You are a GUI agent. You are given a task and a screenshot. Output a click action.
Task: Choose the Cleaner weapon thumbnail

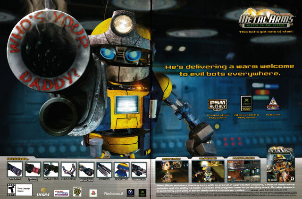122,169
